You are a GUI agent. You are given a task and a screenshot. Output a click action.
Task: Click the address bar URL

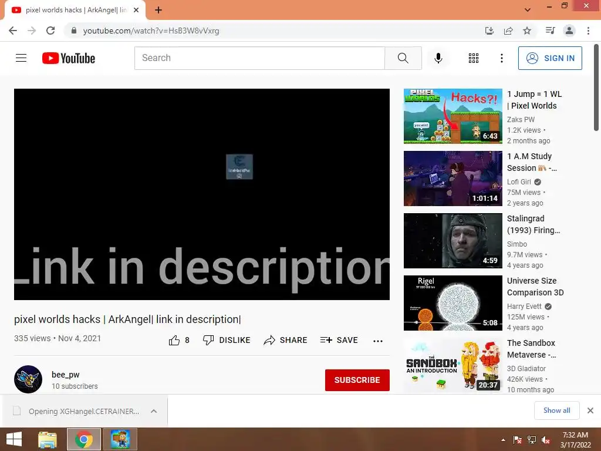[151, 31]
